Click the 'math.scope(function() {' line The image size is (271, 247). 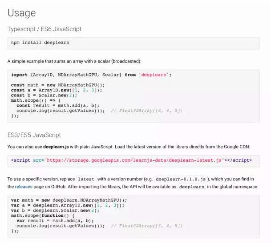tap(43, 215)
